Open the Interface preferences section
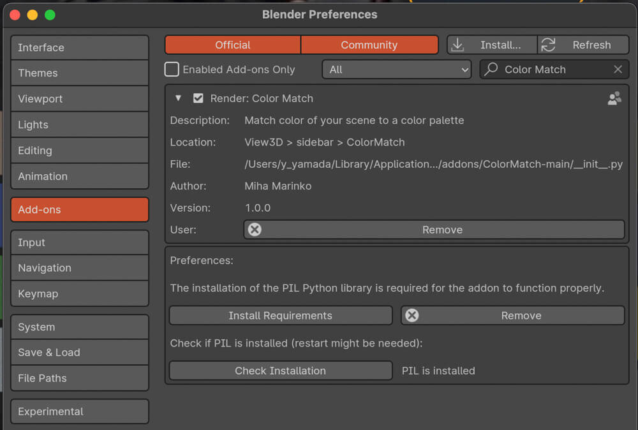Viewport: 638px width, 430px height. point(80,48)
